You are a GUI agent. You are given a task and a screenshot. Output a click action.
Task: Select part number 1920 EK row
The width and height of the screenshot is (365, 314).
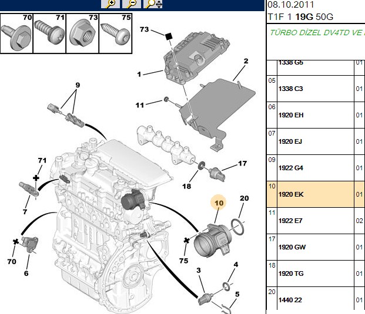pyautogui.click(x=316, y=194)
